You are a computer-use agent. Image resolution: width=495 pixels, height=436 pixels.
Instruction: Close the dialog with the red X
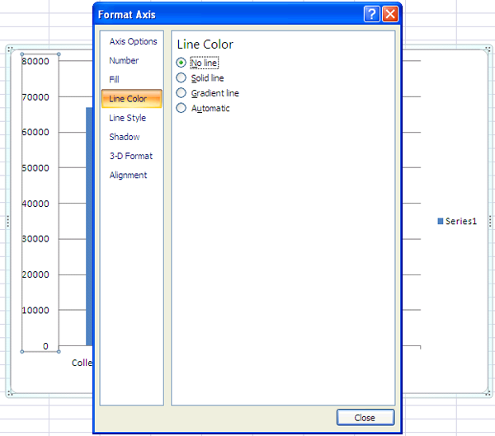390,14
